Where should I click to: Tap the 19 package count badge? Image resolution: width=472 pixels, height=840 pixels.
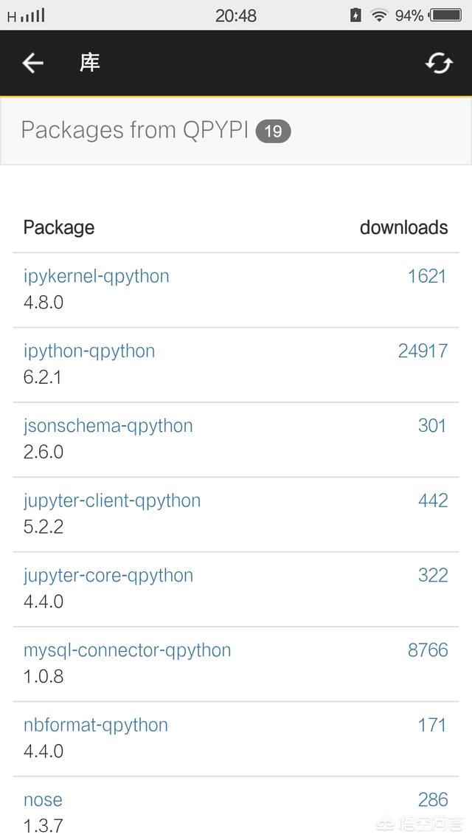tap(273, 131)
